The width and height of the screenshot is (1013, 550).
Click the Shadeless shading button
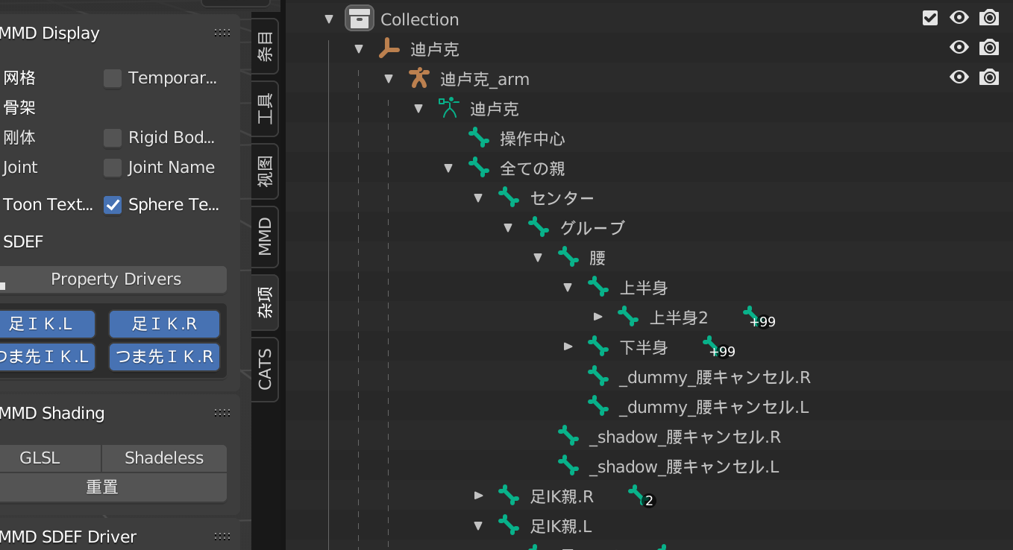[x=164, y=458]
